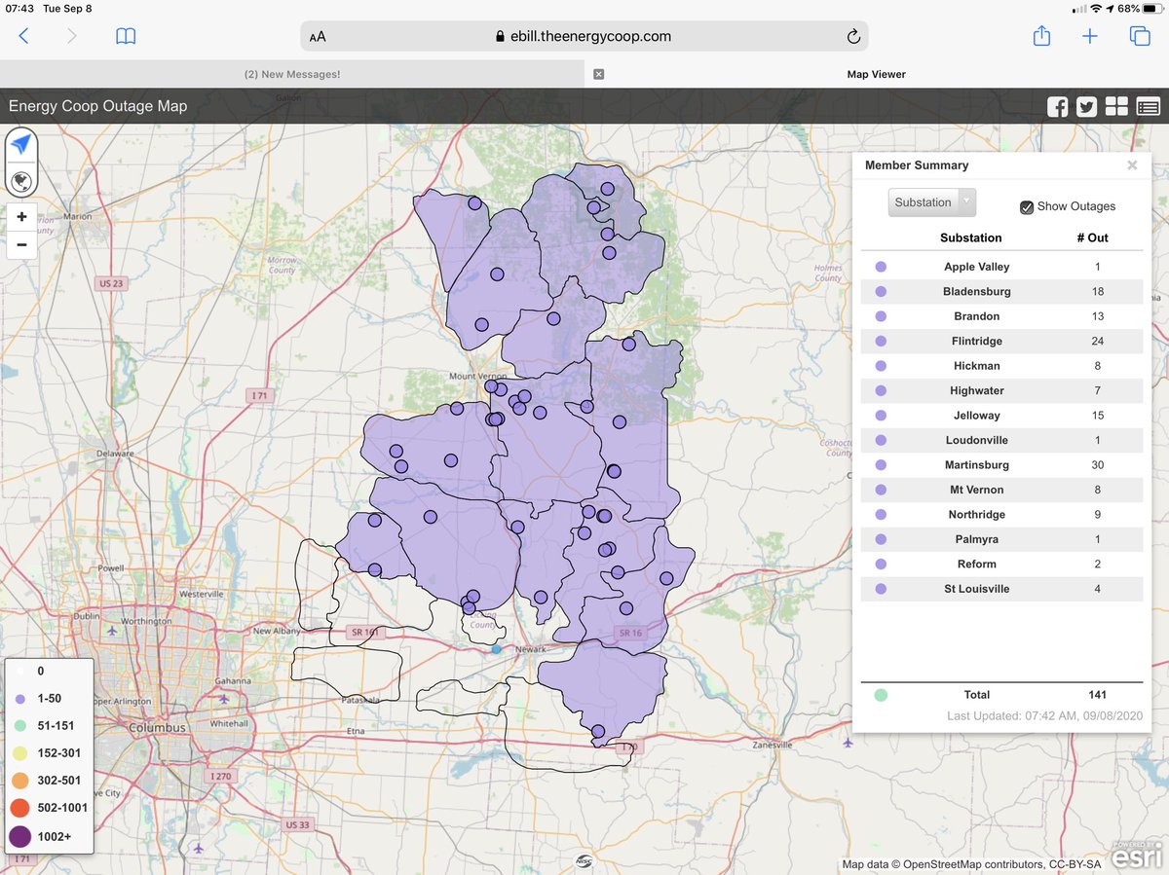Select the Bladensburg substation row
This screenshot has height=875, width=1169.
point(1001,291)
